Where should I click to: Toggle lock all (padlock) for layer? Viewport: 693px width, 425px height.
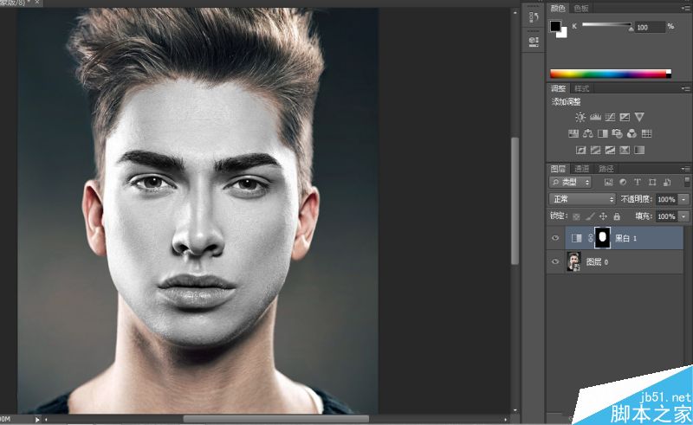[x=617, y=216]
